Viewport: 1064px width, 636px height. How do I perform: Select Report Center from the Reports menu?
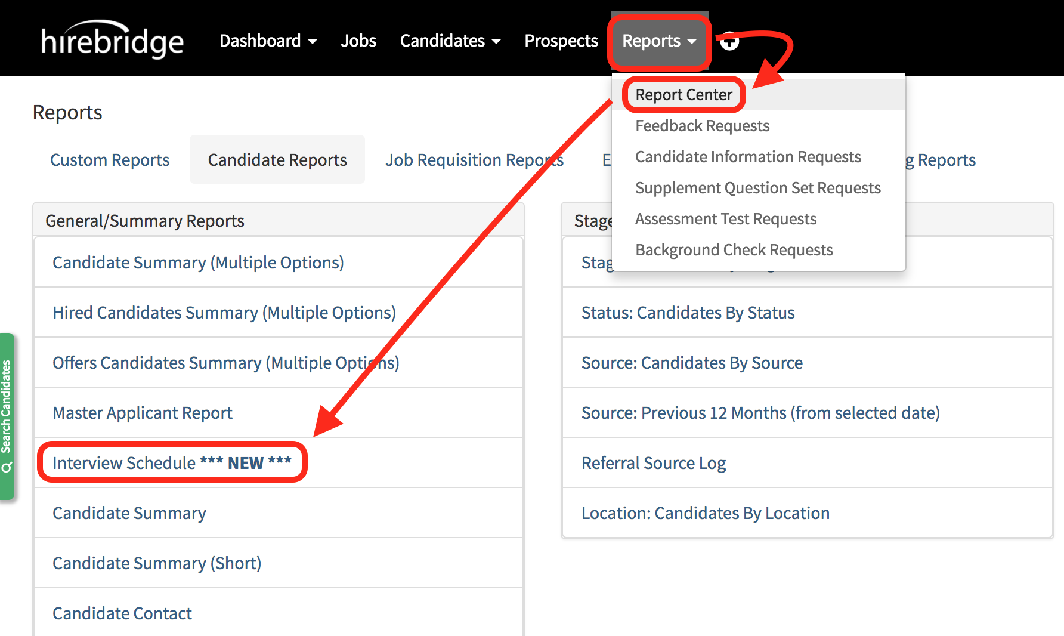point(683,94)
